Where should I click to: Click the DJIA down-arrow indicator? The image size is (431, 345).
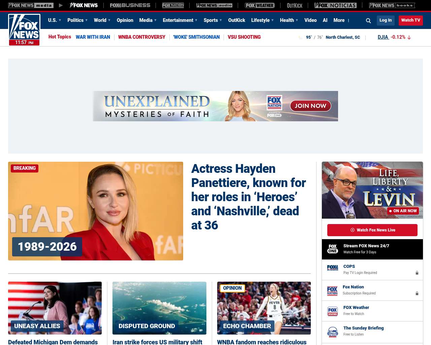point(409,37)
